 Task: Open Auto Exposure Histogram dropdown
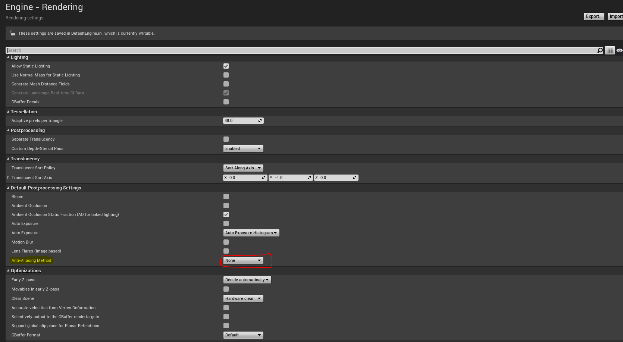point(251,233)
